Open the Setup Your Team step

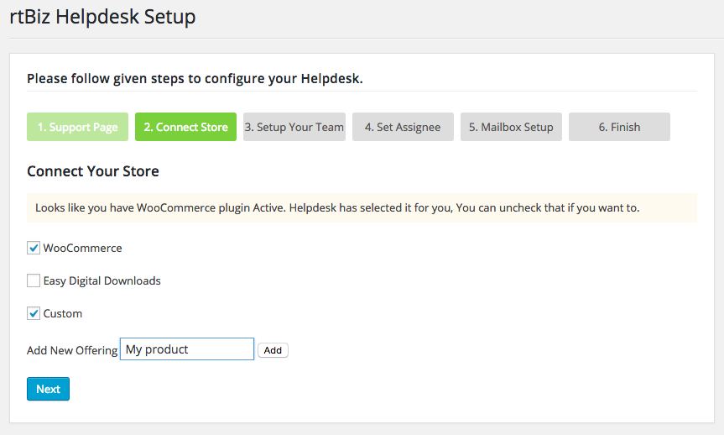click(x=294, y=127)
